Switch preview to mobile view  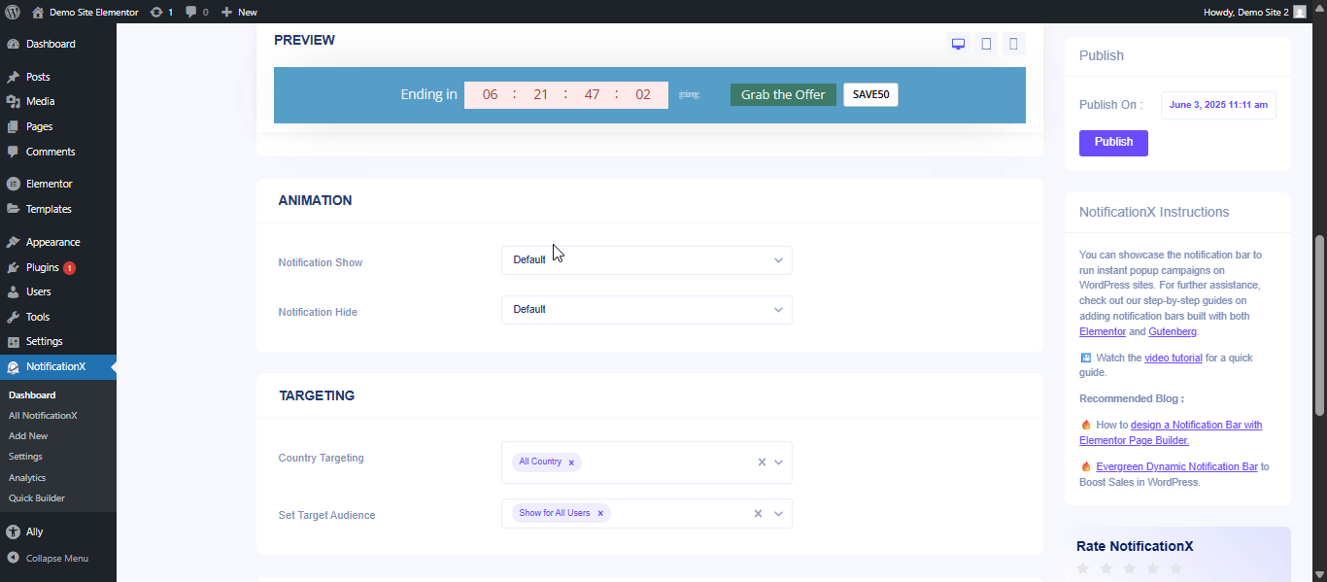(1014, 44)
